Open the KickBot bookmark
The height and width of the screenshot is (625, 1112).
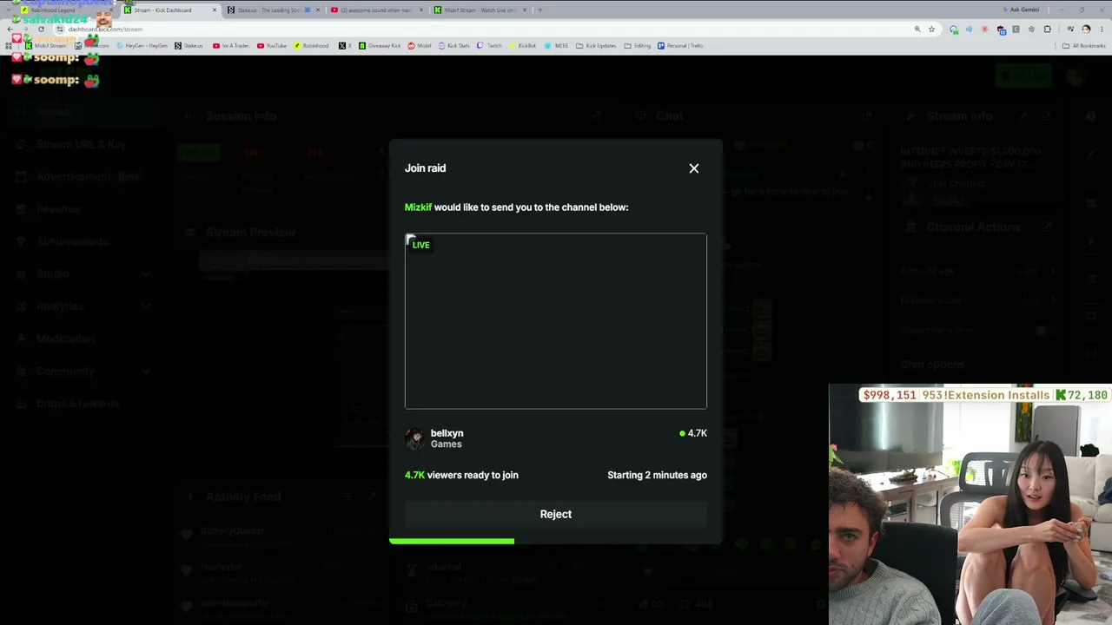coord(523,46)
